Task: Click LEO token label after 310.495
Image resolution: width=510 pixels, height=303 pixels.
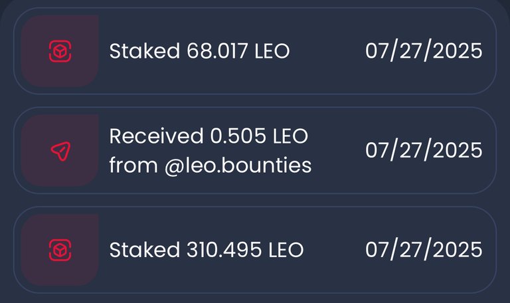Action: pyautogui.click(x=286, y=250)
